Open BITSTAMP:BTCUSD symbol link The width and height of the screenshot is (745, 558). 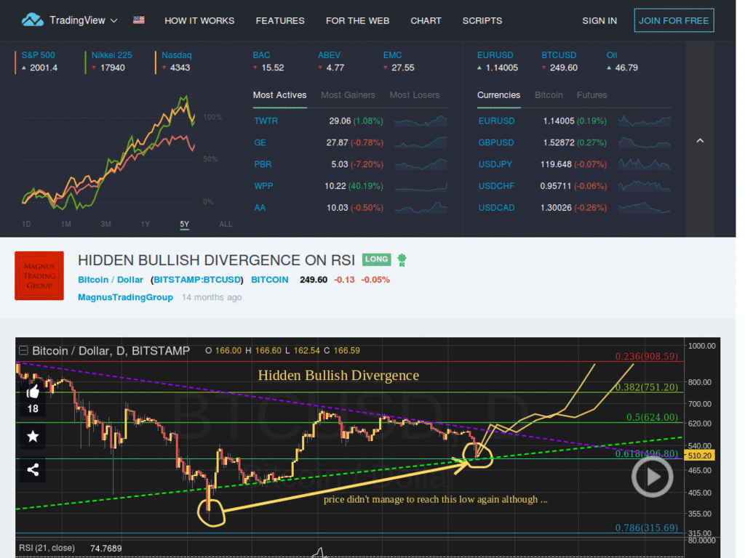click(x=196, y=280)
